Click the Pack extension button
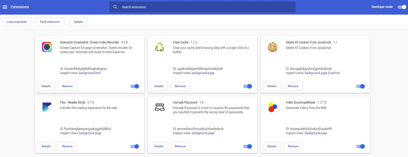The height and width of the screenshot is (157, 408). 50,22
